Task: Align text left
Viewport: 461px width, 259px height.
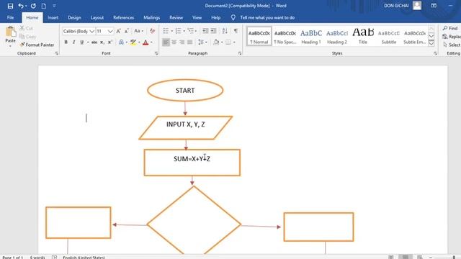Action: (x=166, y=42)
